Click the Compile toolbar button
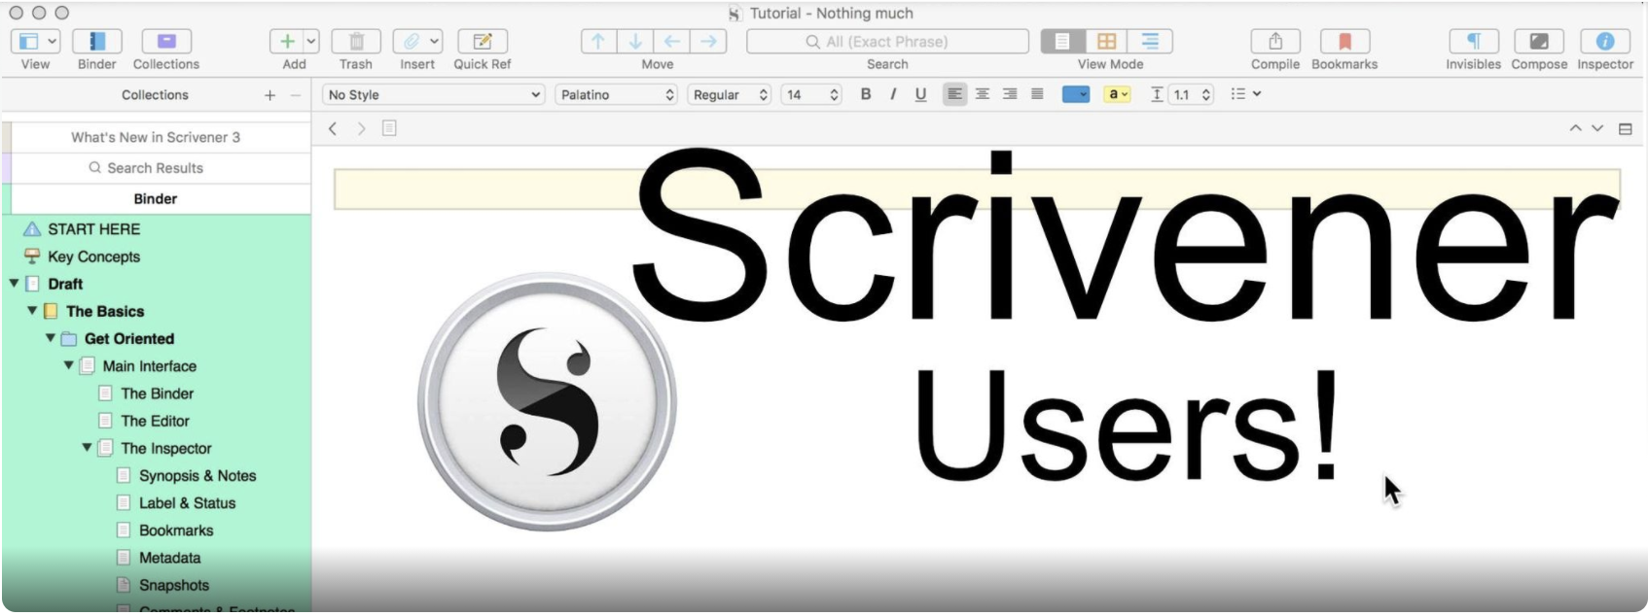Screen dimensions: 1648x616 (1275, 42)
